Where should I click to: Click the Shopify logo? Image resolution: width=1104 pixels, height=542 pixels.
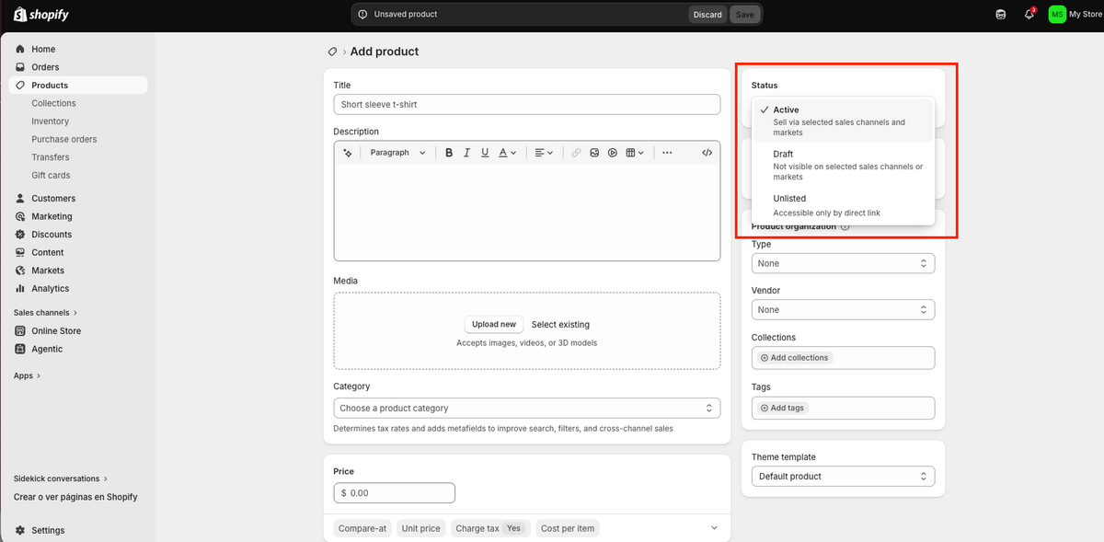pos(41,15)
